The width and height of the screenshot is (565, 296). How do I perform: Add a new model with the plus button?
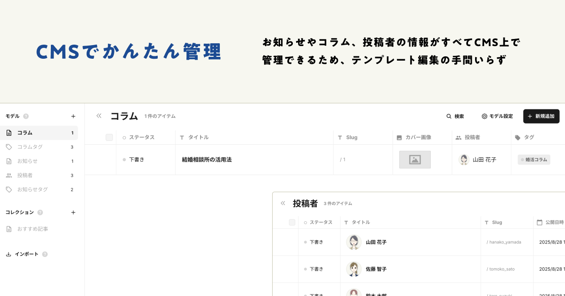(73, 116)
